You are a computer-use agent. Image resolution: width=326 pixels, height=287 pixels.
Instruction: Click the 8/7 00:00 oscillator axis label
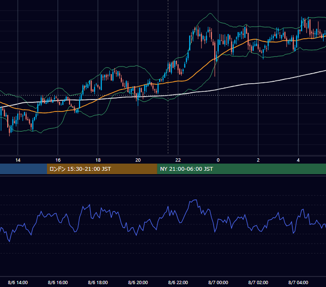[218, 283]
